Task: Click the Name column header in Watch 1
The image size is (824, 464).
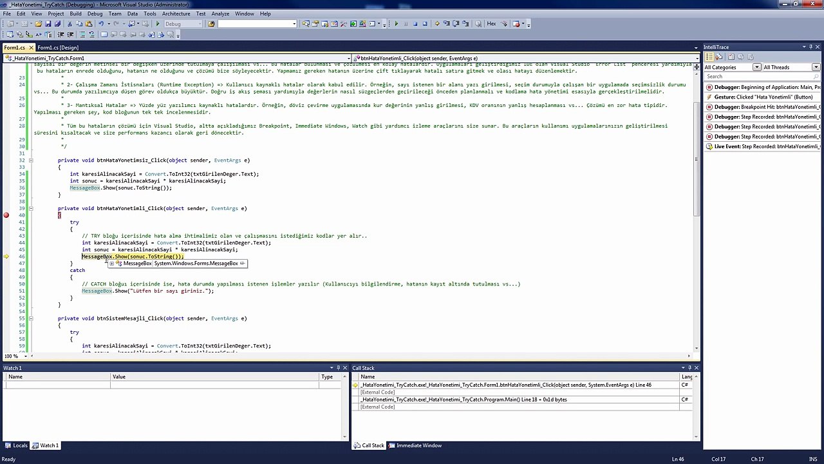Action: click(58, 377)
